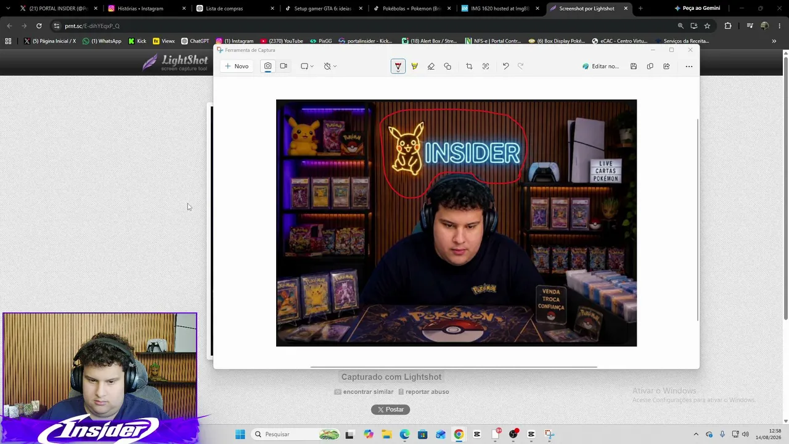Click the LightShot logo on the page
The image size is (789, 444).
tap(176, 62)
